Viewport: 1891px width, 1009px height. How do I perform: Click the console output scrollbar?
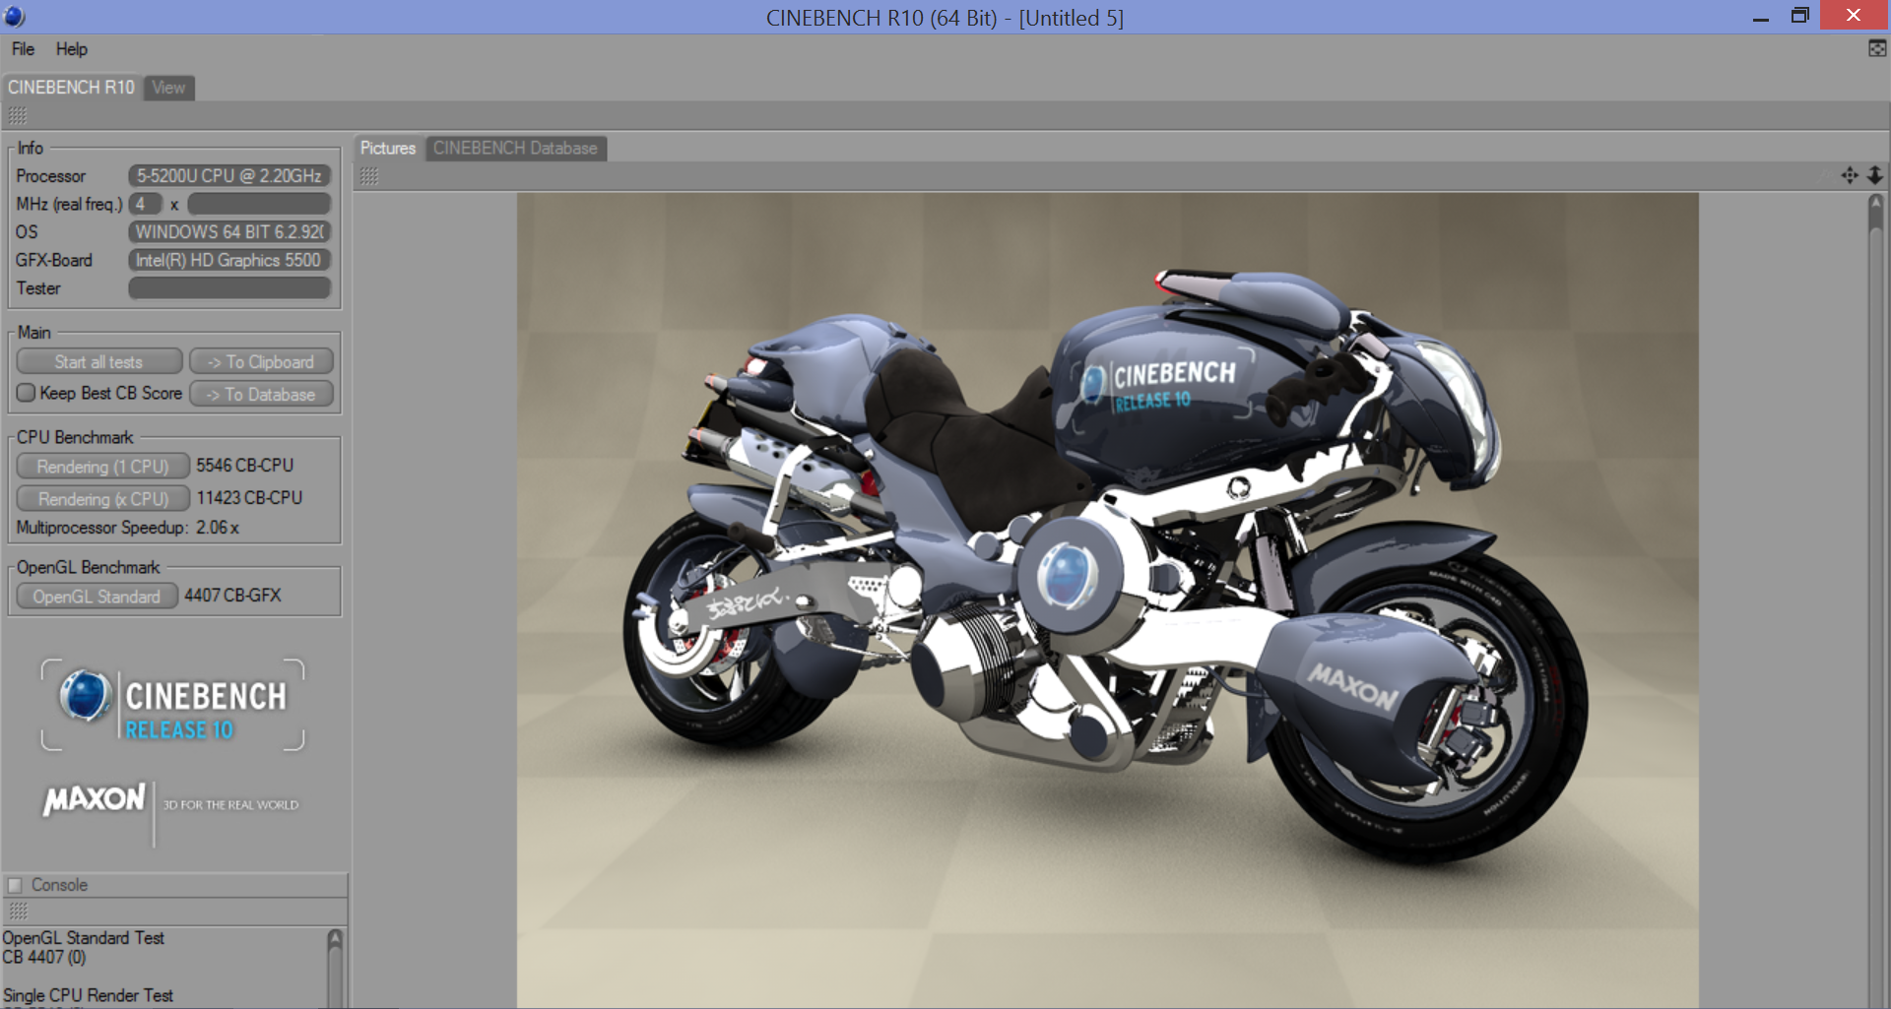[x=335, y=969]
